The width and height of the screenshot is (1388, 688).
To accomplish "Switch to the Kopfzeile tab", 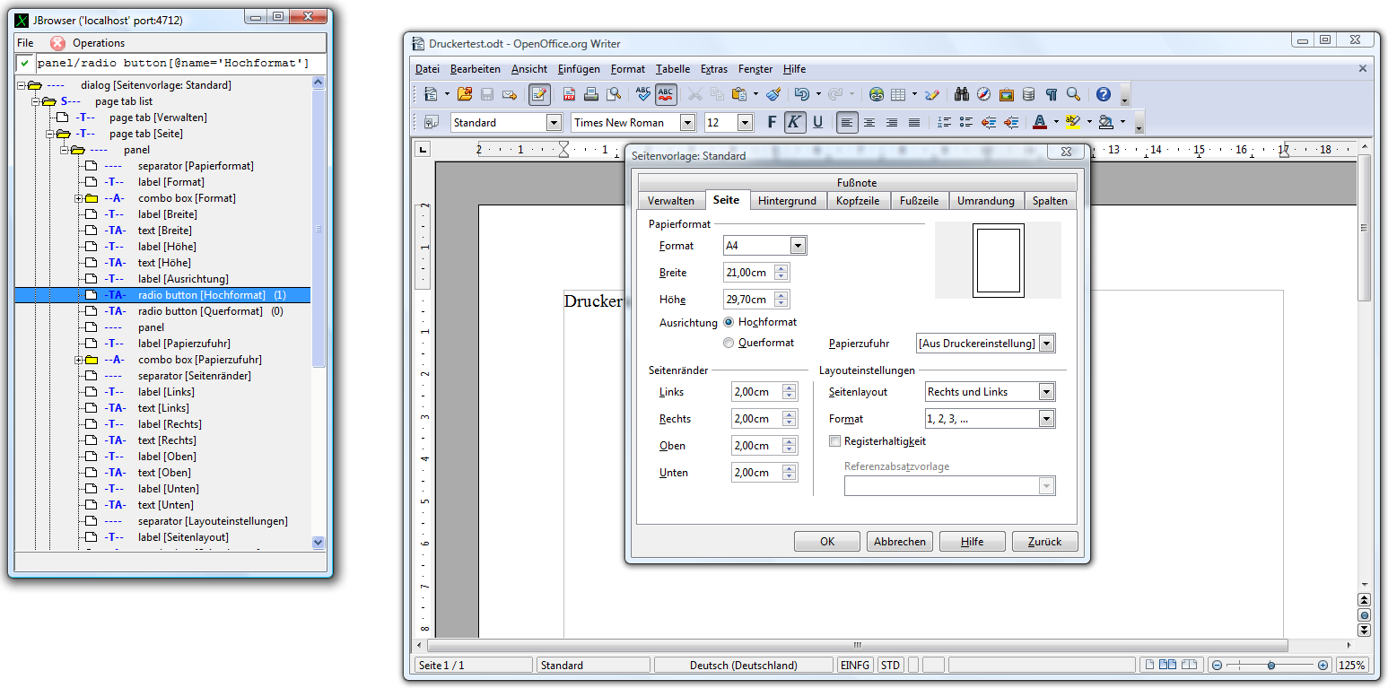I will (x=858, y=201).
